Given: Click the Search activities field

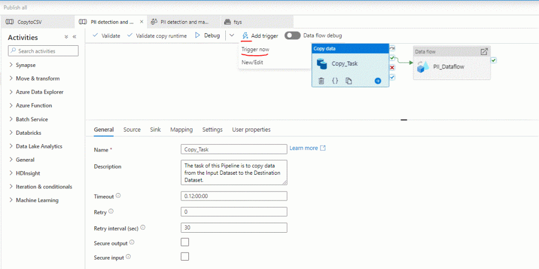Looking at the screenshot, I should point(43,51).
